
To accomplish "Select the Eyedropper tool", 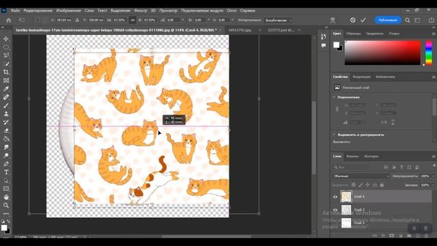I will [x=6, y=89].
